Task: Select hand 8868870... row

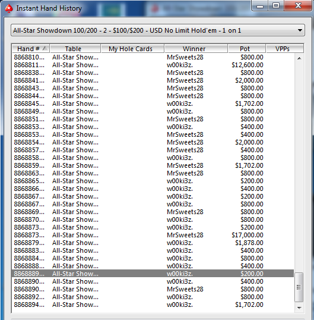Action: (x=153, y=219)
